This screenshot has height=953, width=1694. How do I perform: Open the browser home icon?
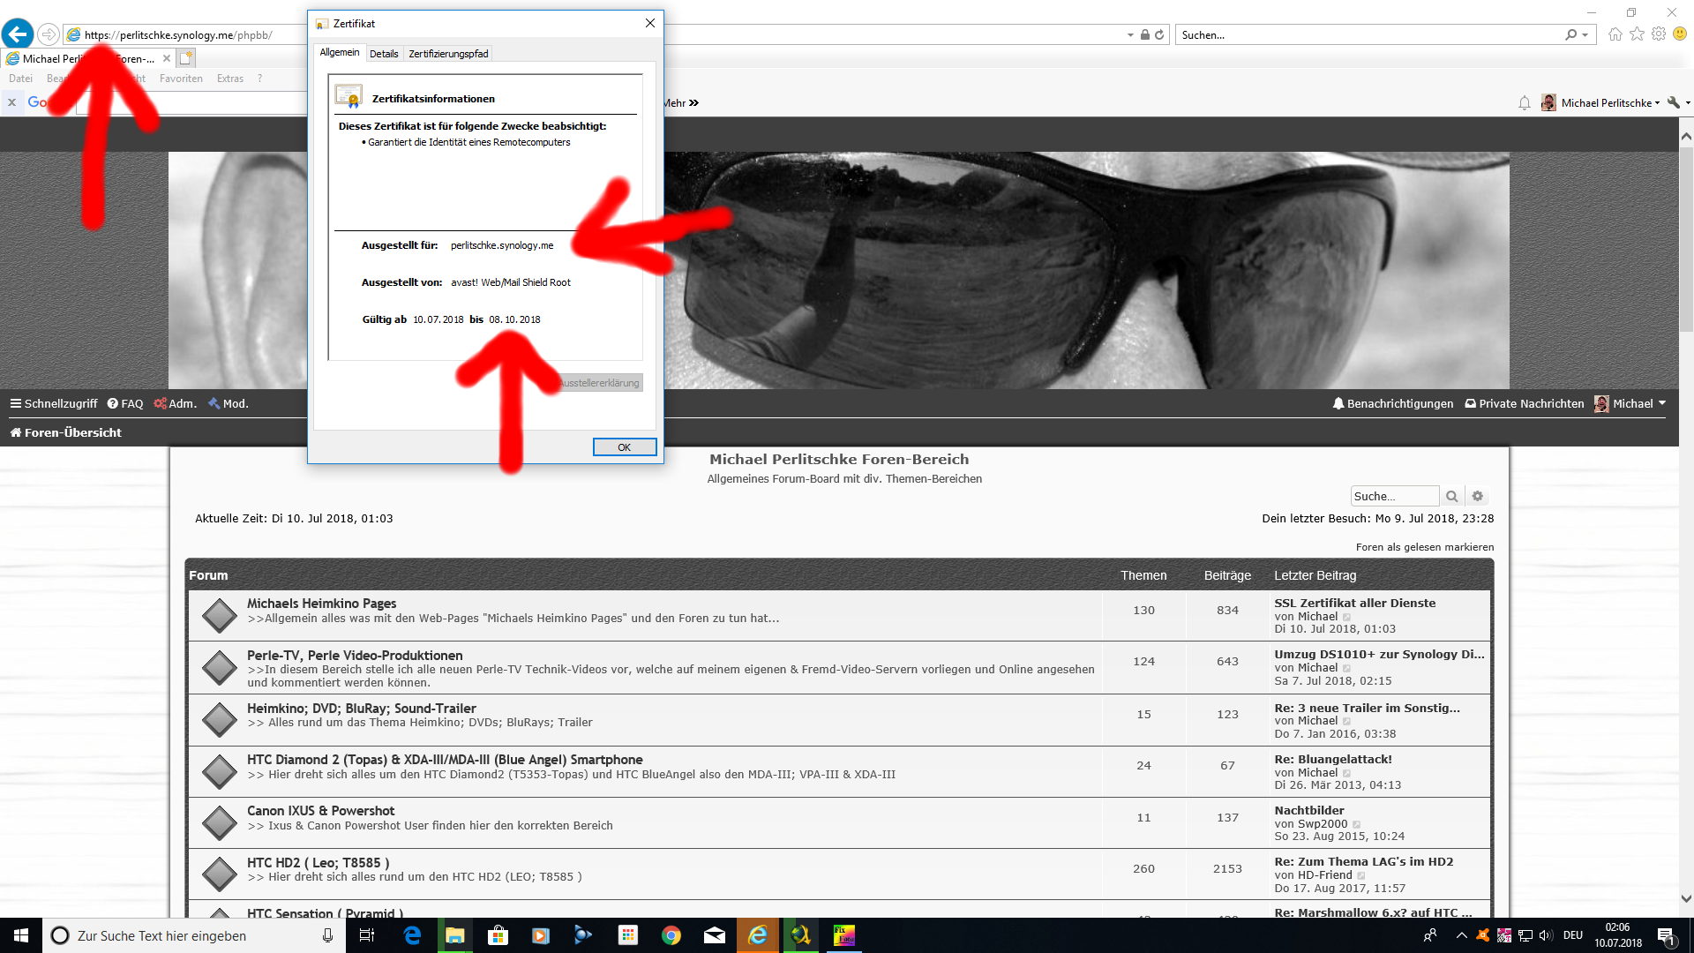pyautogui.click(x=1615, y=34)
